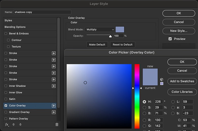Click the Lab a field showing 3
Screen dimensions: 198x131
point(188,107)
